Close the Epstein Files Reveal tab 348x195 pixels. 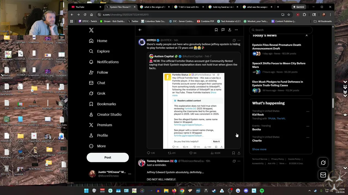[135, 7]
